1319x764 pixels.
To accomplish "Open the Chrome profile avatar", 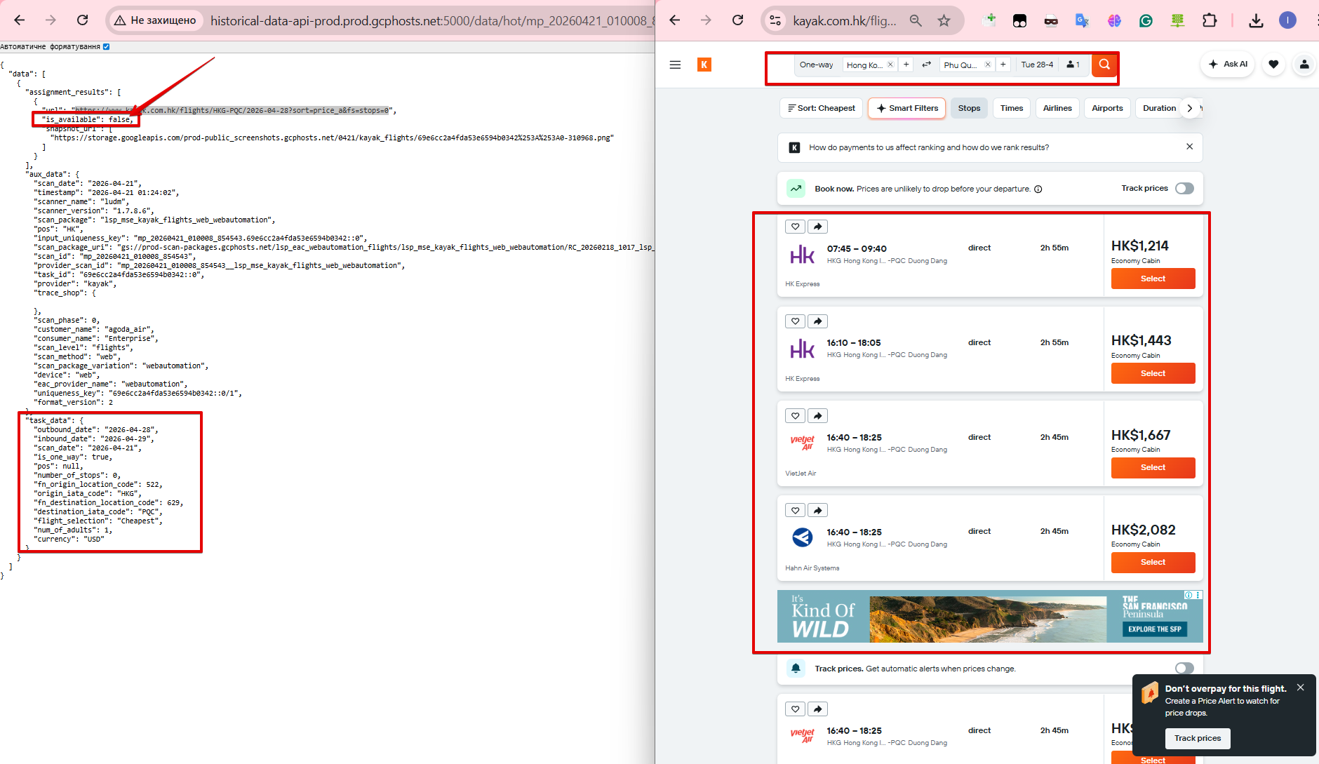I will click(1287, 20).
